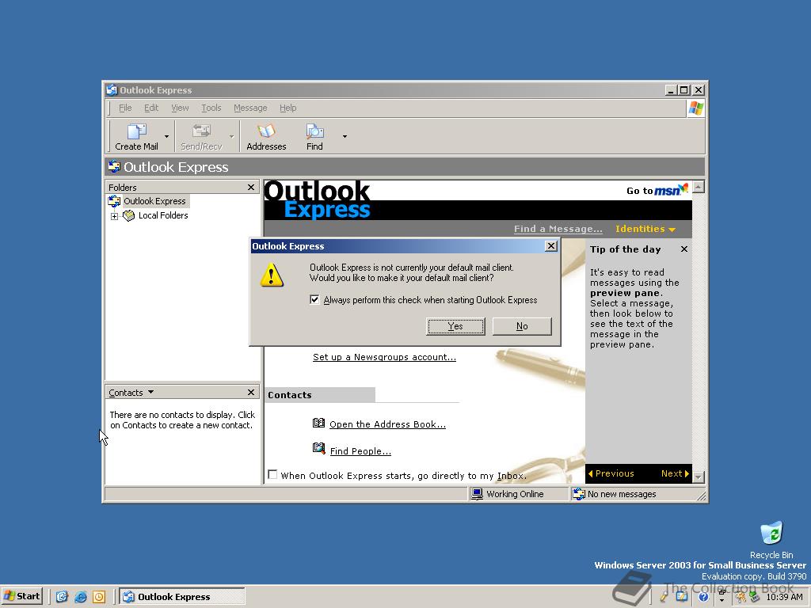Close the Folders pane
This screenshot has width=811, height=608.
pyautogui.click(x=251, y=187)
